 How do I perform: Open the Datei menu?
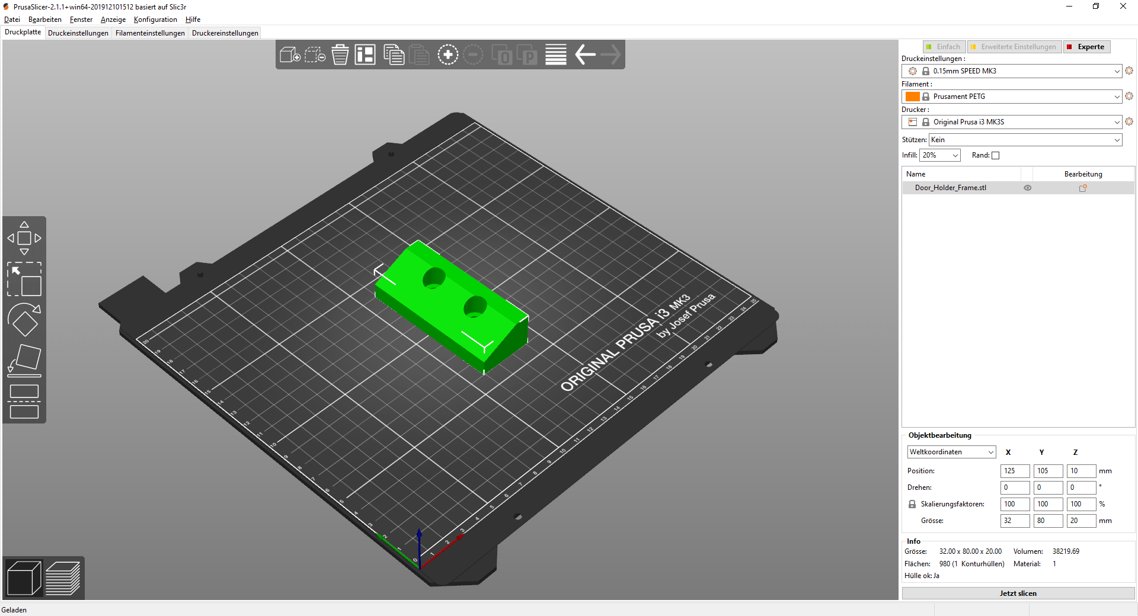point(12,20)
